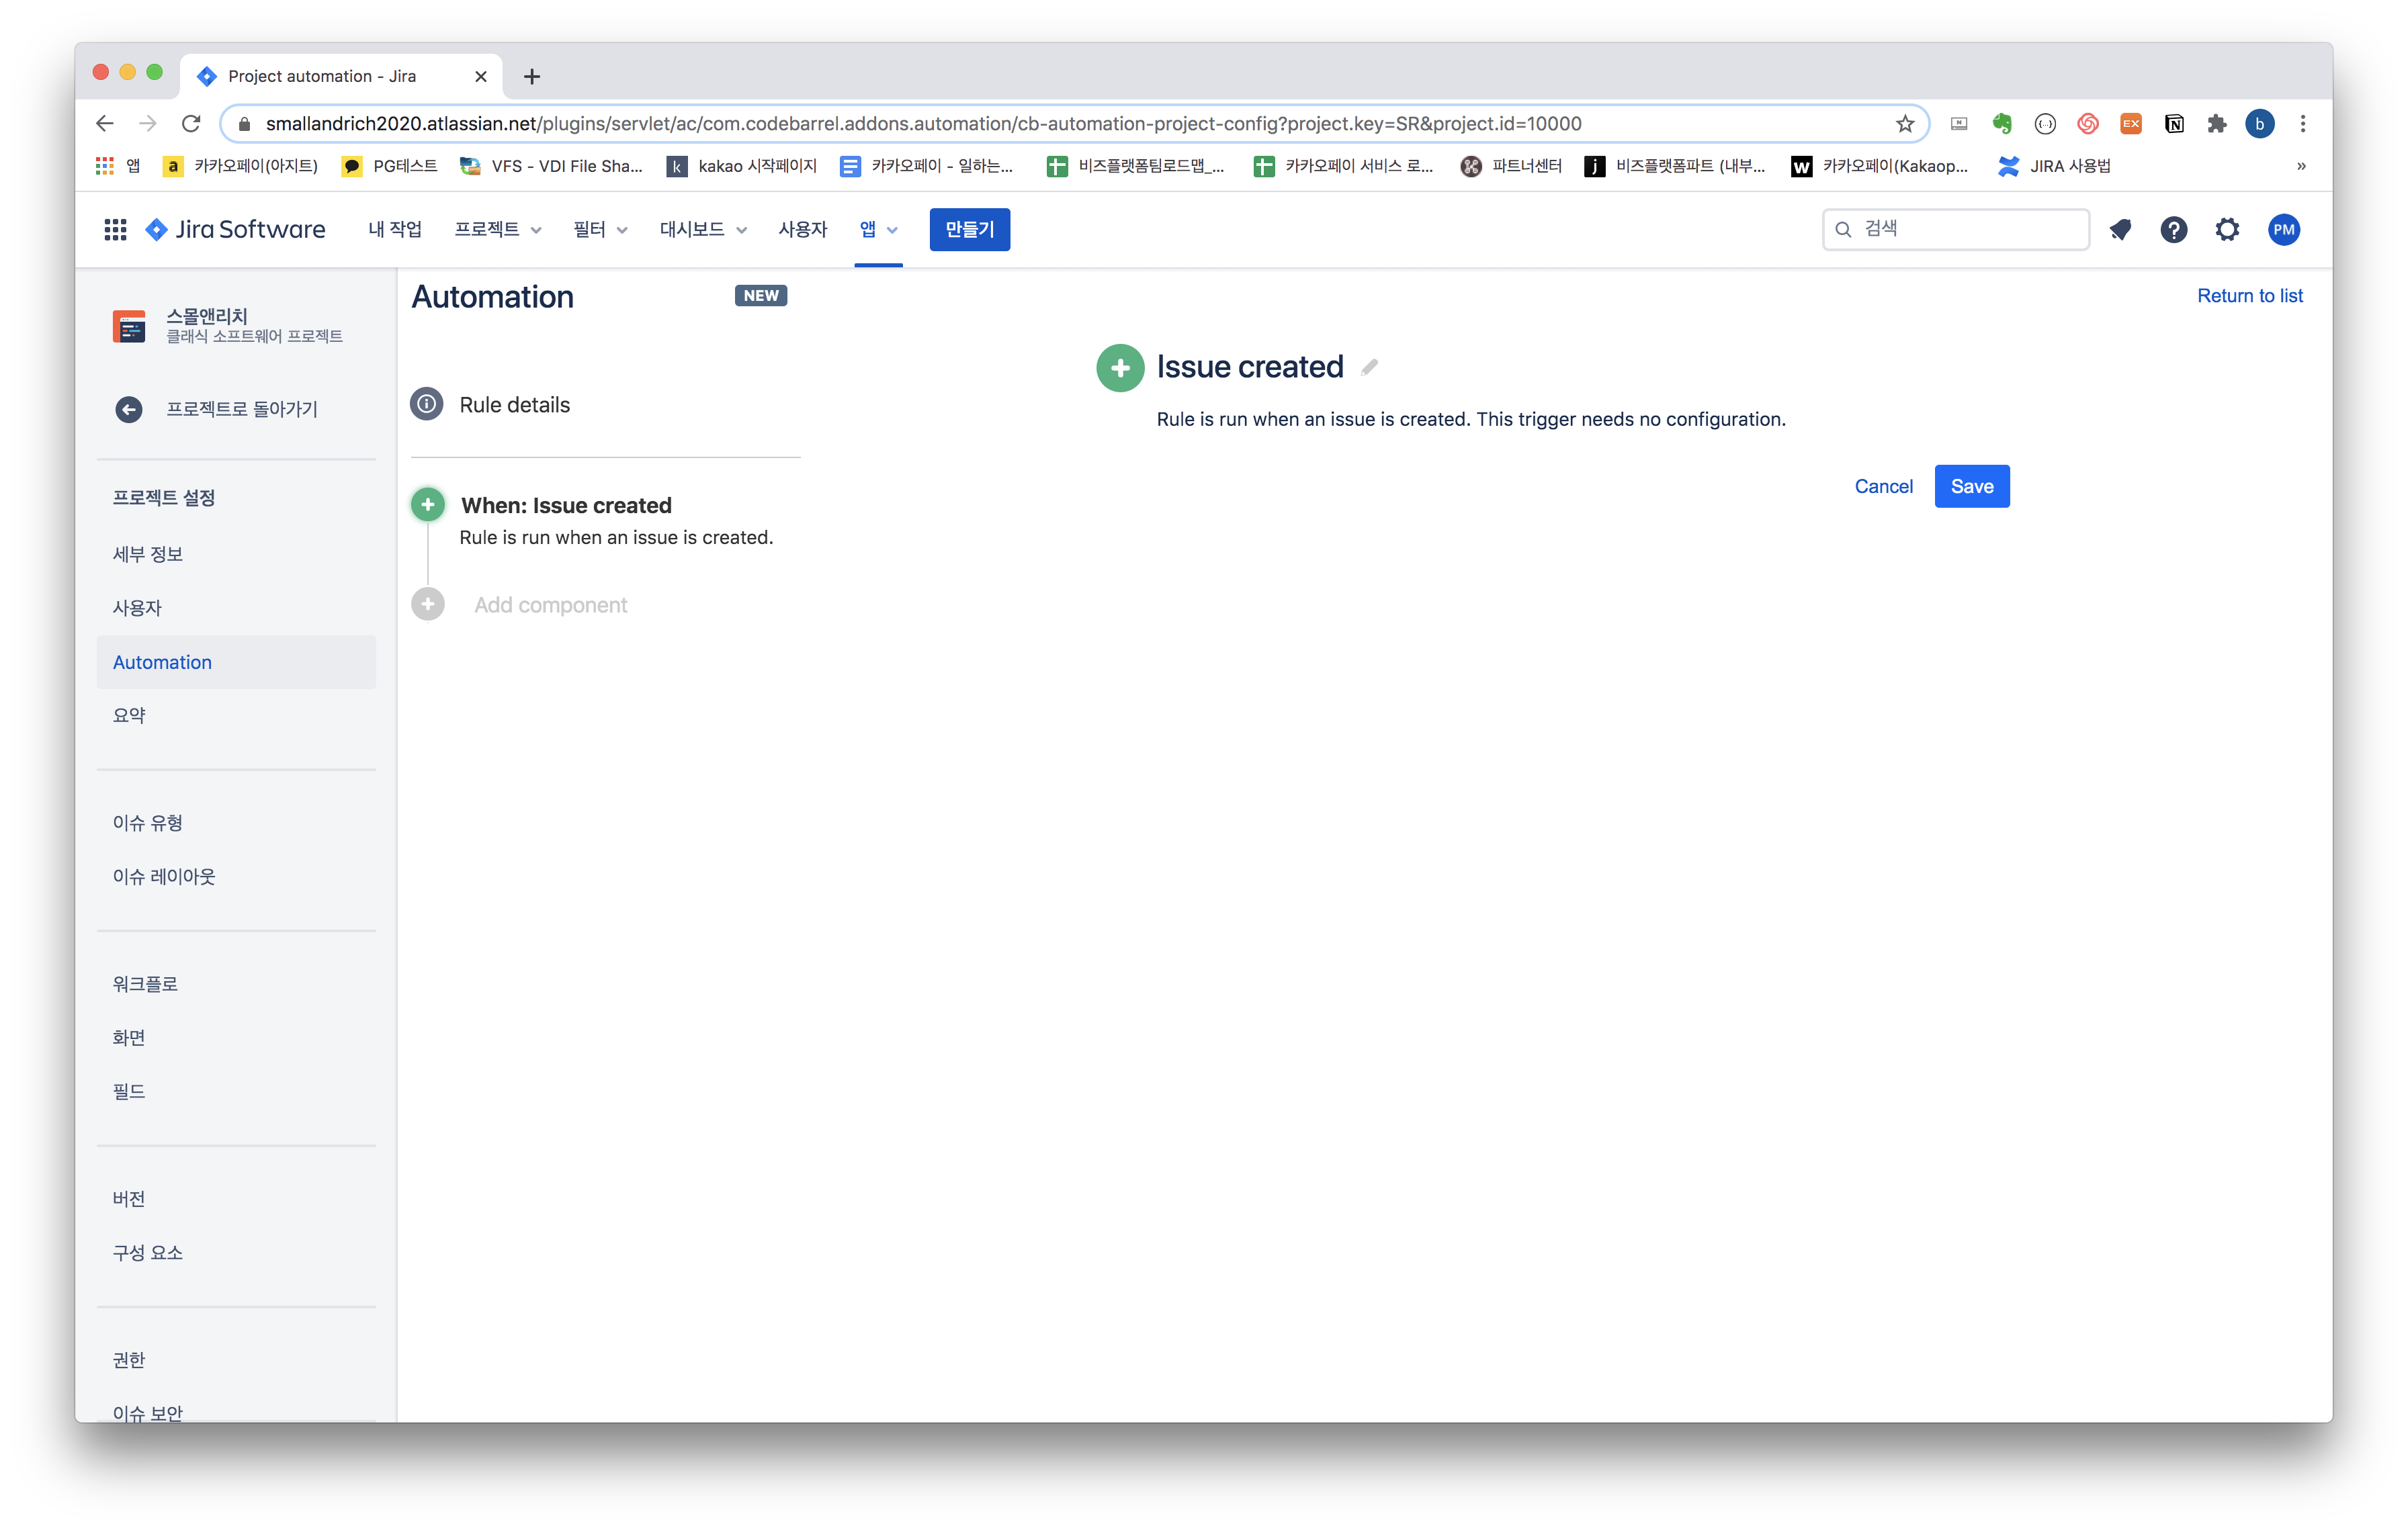Image resolution: width=2408 pixels, height=1530 pixels.
Task: Click the PM profile avatar
Action: [2283, 230]
